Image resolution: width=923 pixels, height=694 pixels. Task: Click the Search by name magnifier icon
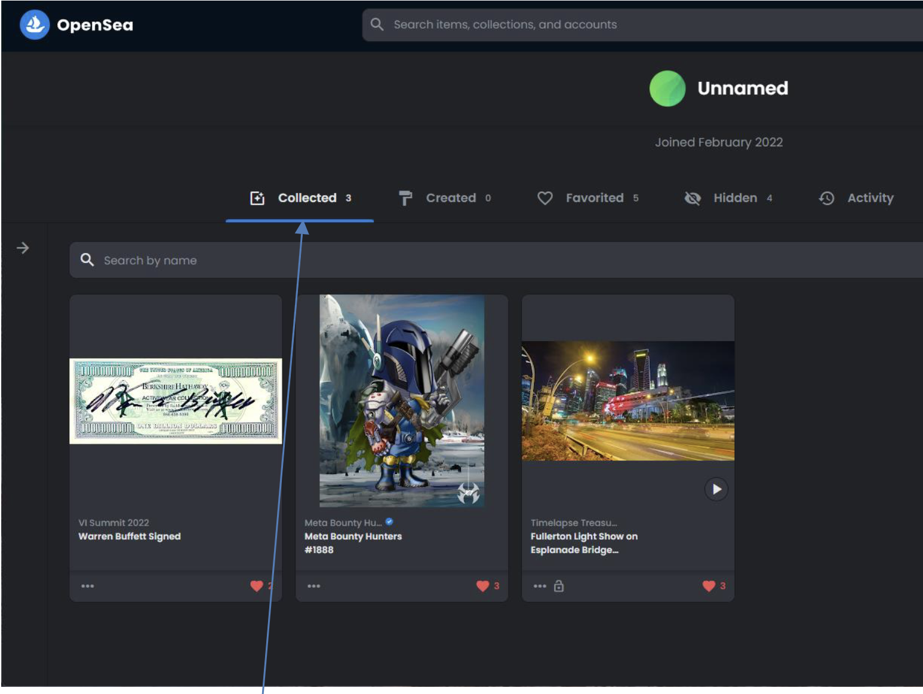point(87,260)
